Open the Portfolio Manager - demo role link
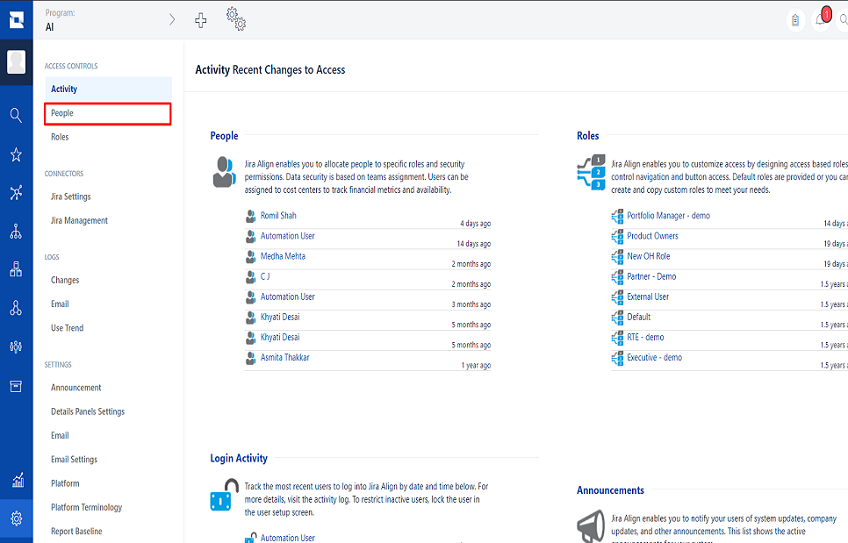 (x=668, y=216)
